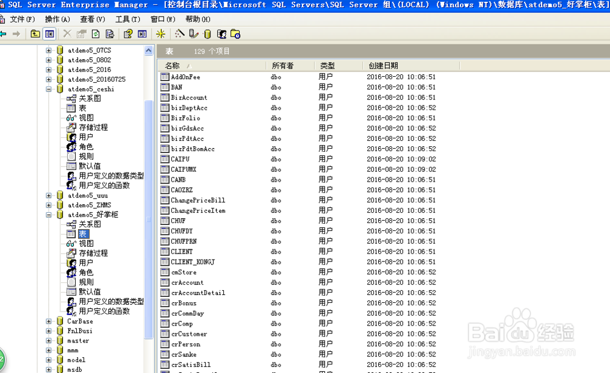Viewport: 610px width, 373px height.
Task: Open the 工具(T) menu
Action: [x=127, y=19]
